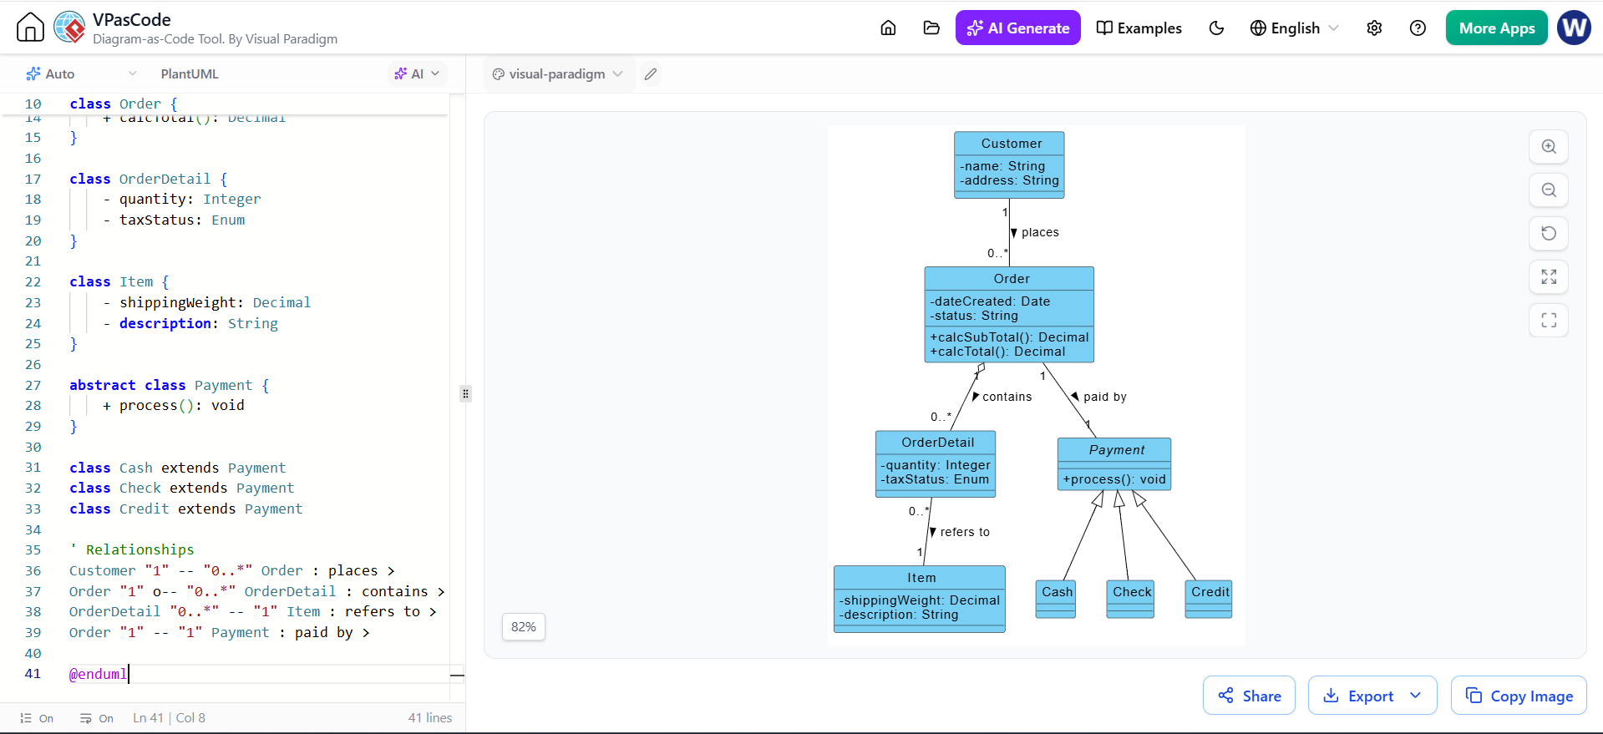This screenshot has height=734, width=1603.
Task: Click the 'contains' relationship label
Action: click(1007, 397)
